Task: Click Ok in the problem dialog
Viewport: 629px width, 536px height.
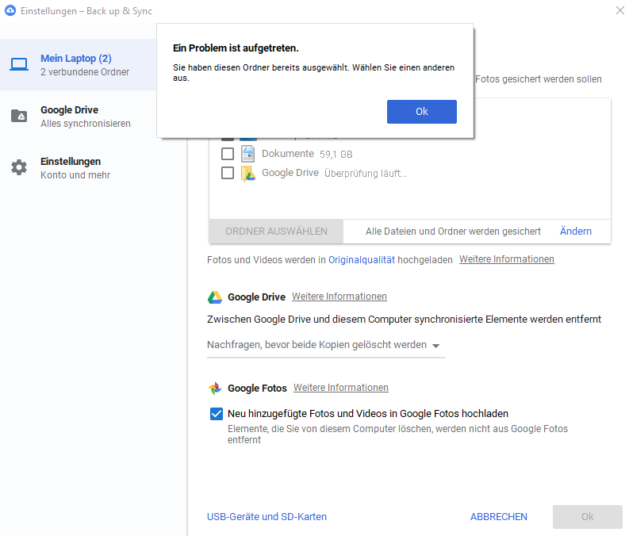Action: click(x=422, y=112)
